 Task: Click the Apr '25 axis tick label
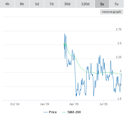(x=74, y=104)
